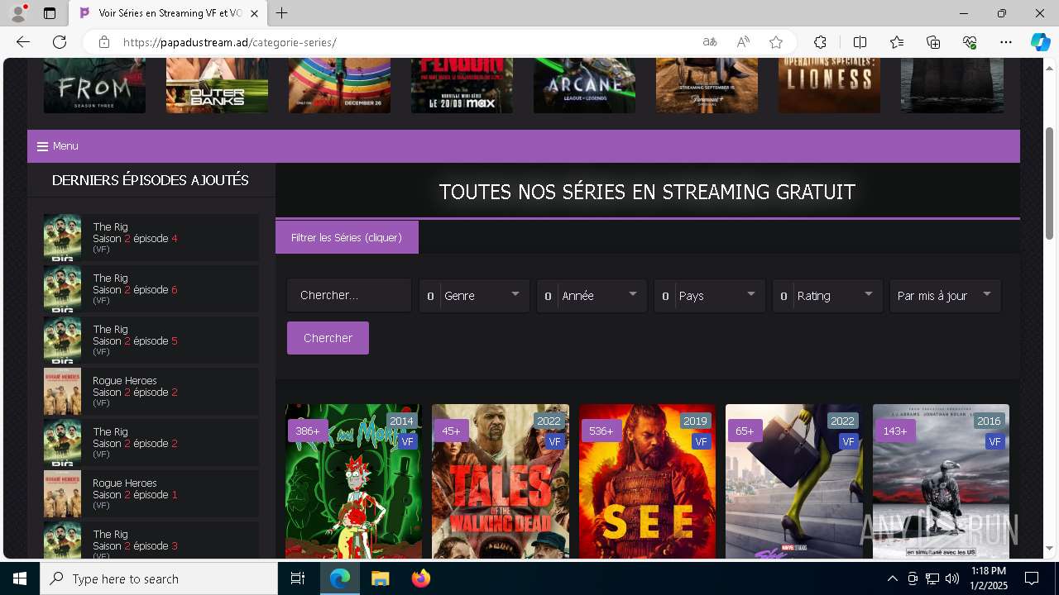Click the browser back arrow

click(x=23, y=42)
